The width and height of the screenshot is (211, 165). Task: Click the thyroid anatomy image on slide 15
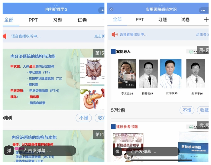pyautogui.click(x=92, y=71)
